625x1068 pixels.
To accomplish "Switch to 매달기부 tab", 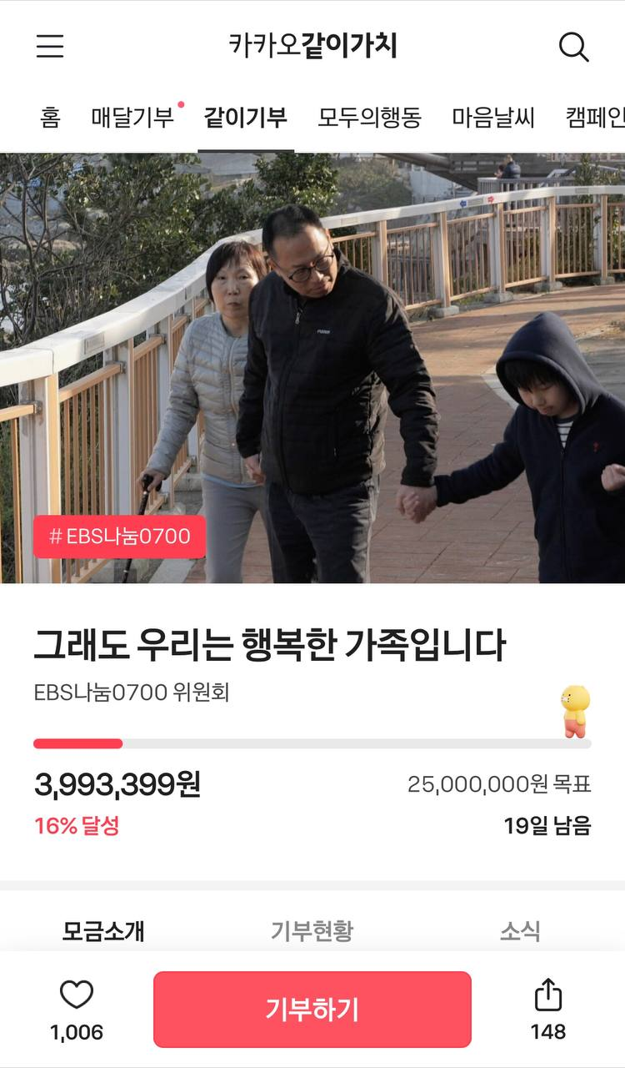I will coord(133,118).
